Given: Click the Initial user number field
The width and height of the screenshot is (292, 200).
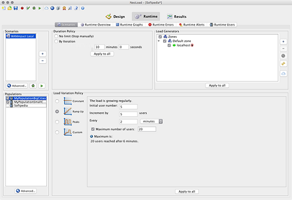Looking at the screenshot, I should (128, 106).
